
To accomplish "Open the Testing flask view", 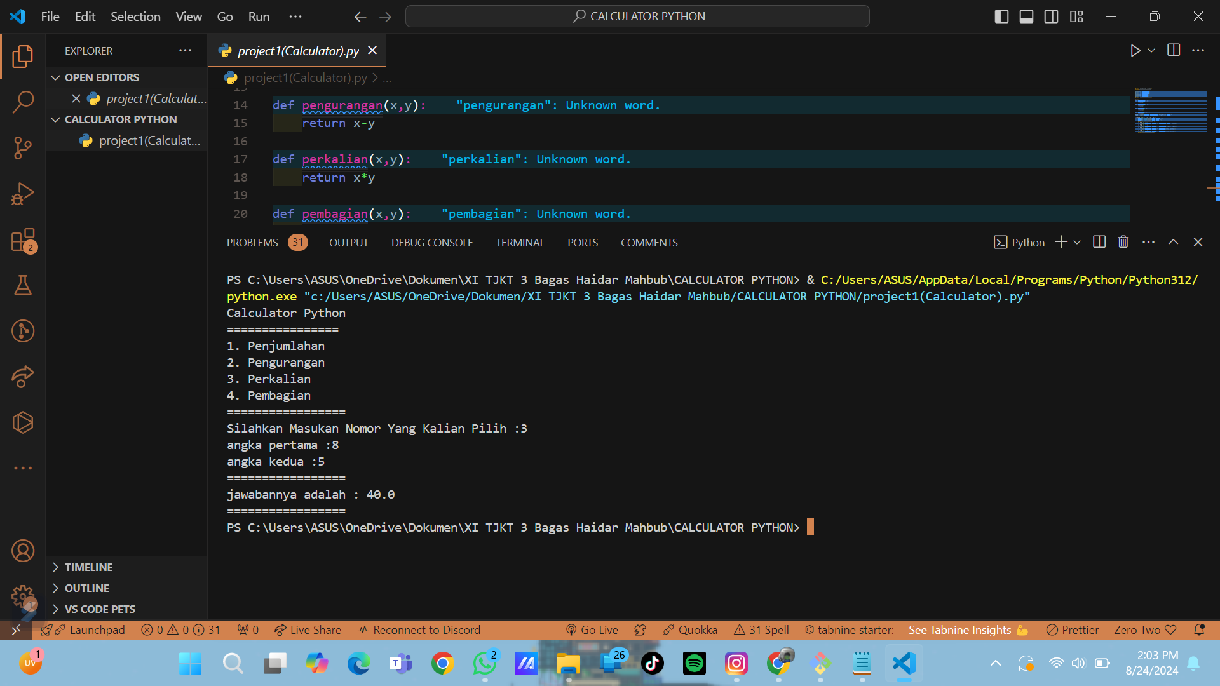I will pos(23,285).
